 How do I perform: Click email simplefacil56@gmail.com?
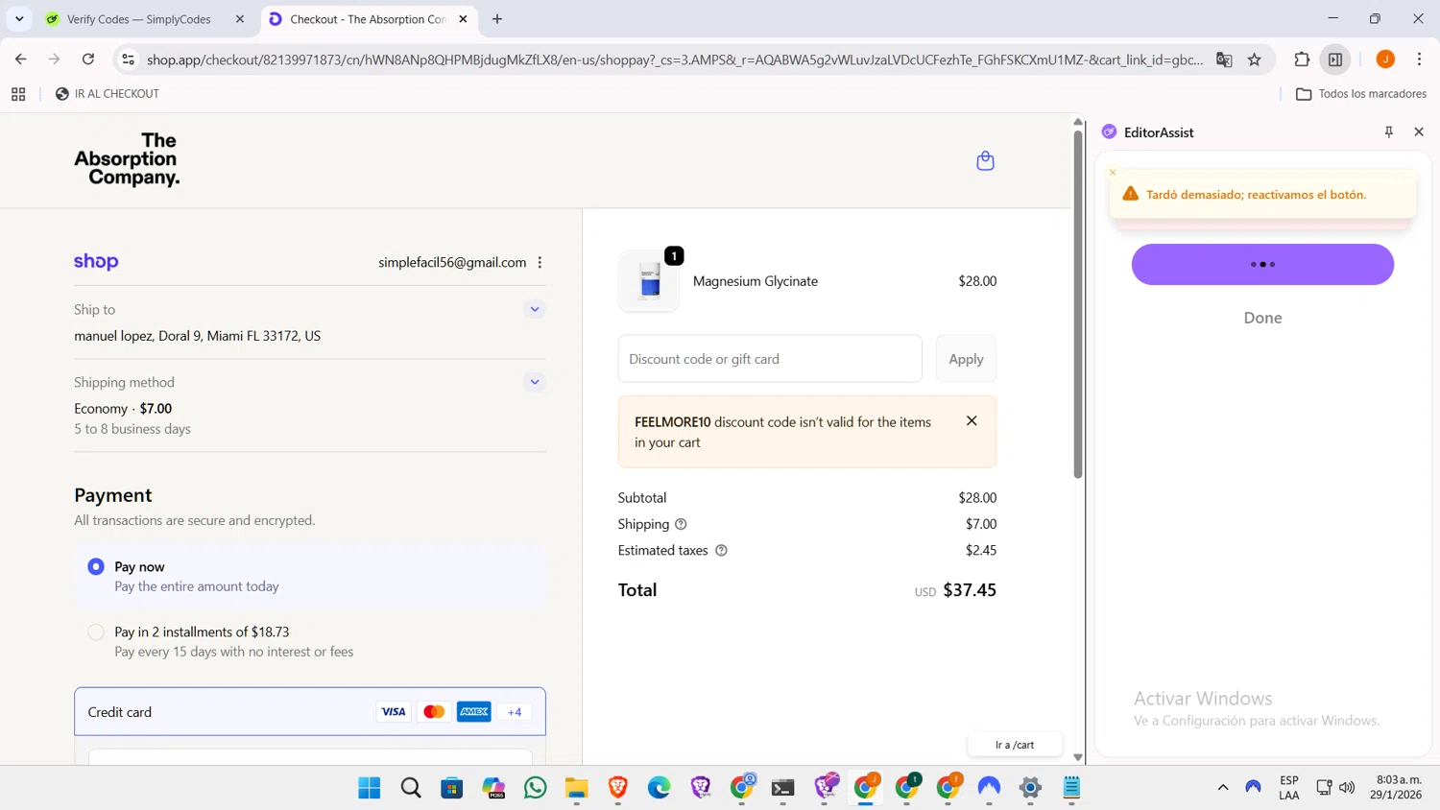452,262
